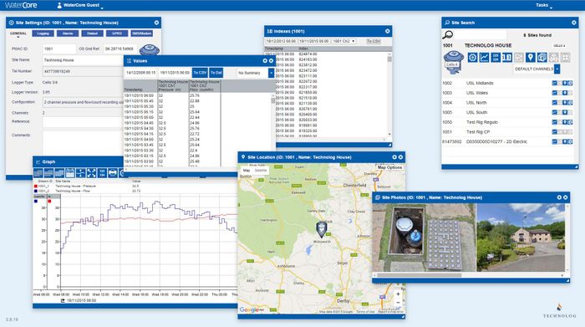
Task: Click first chart style icon in Graph toolbar
Action: pos(38,173)
